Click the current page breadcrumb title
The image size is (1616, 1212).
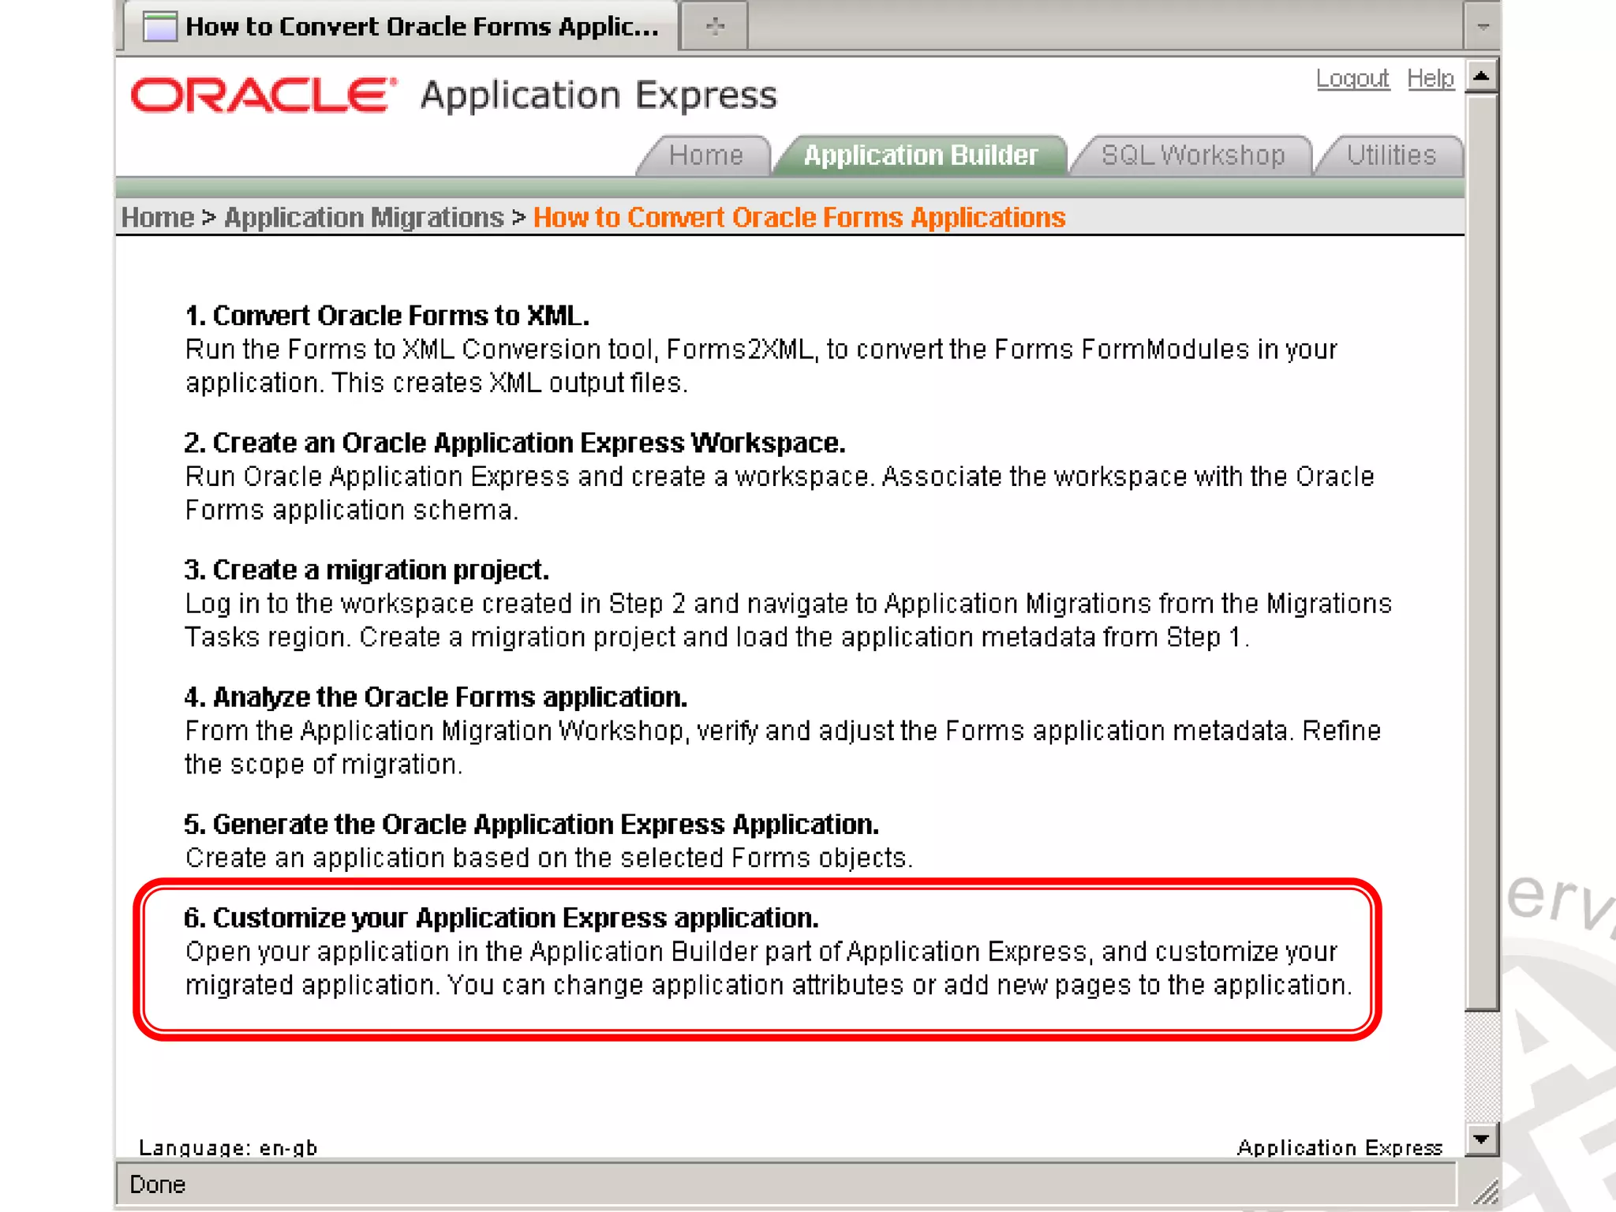799,218
